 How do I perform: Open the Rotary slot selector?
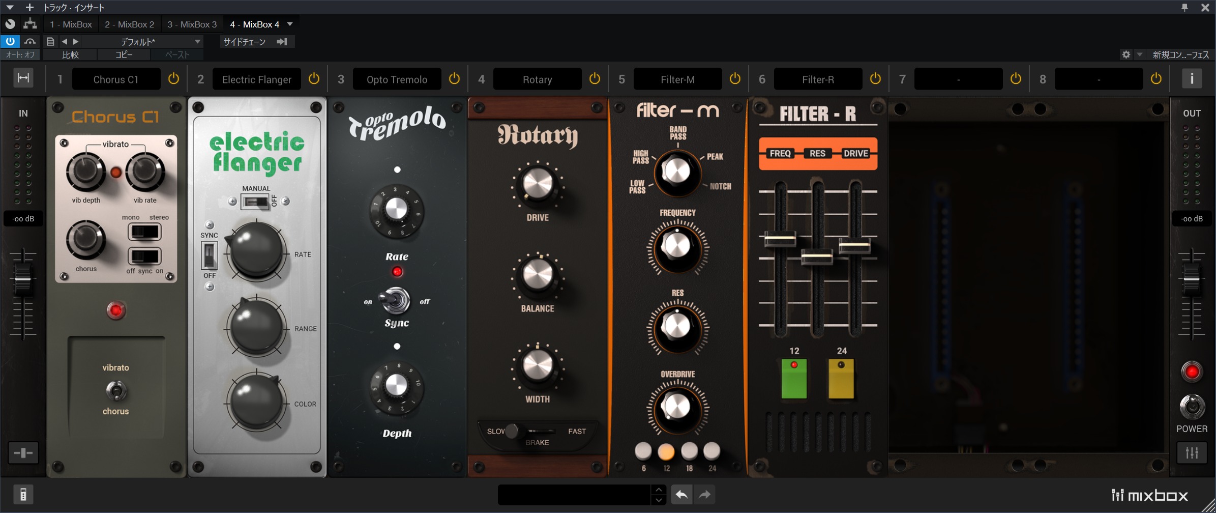[537, 79]
